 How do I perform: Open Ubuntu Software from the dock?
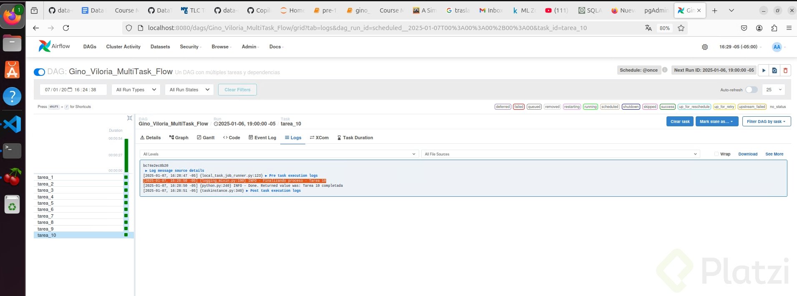coord(12,70)
